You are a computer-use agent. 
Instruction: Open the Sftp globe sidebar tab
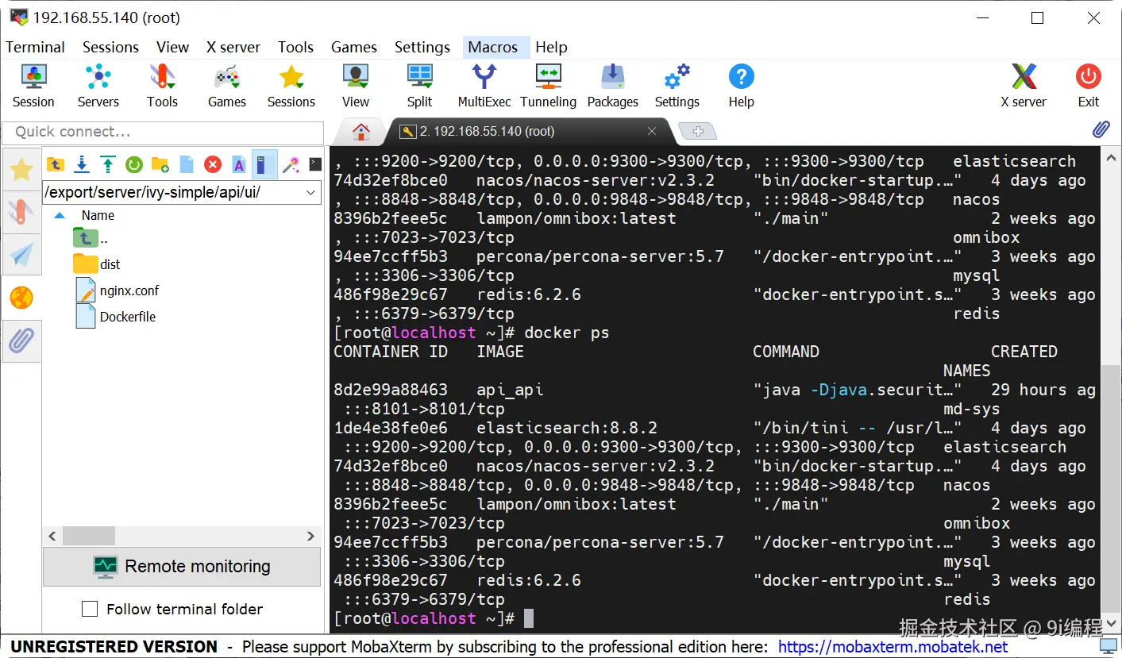click(21, 298)
